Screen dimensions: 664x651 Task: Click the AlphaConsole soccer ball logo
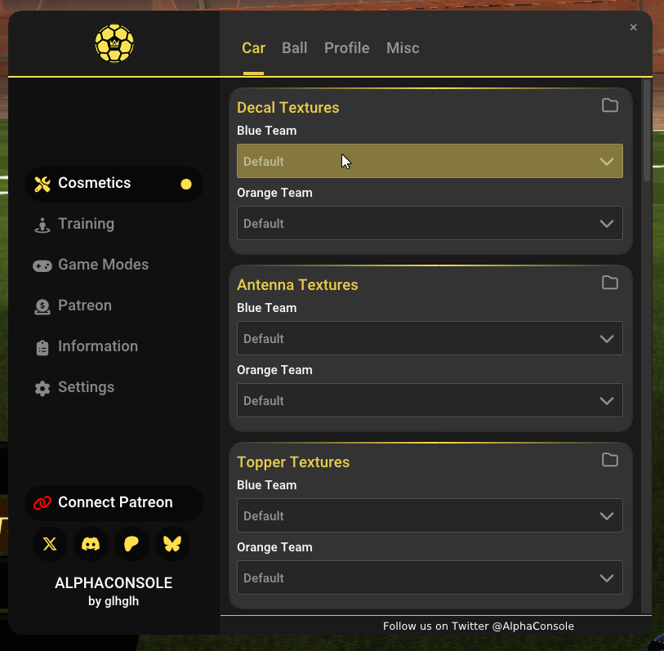tap(114, 44)
